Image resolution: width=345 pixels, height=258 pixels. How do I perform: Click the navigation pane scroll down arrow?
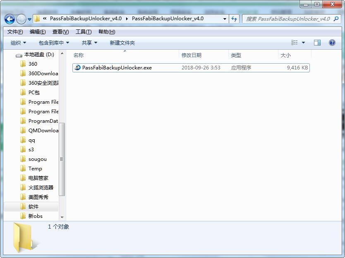coord(62,217)
